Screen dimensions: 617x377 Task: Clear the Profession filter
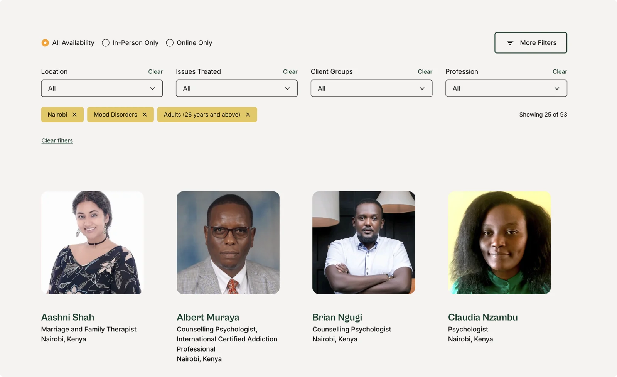tap(560, 72)
